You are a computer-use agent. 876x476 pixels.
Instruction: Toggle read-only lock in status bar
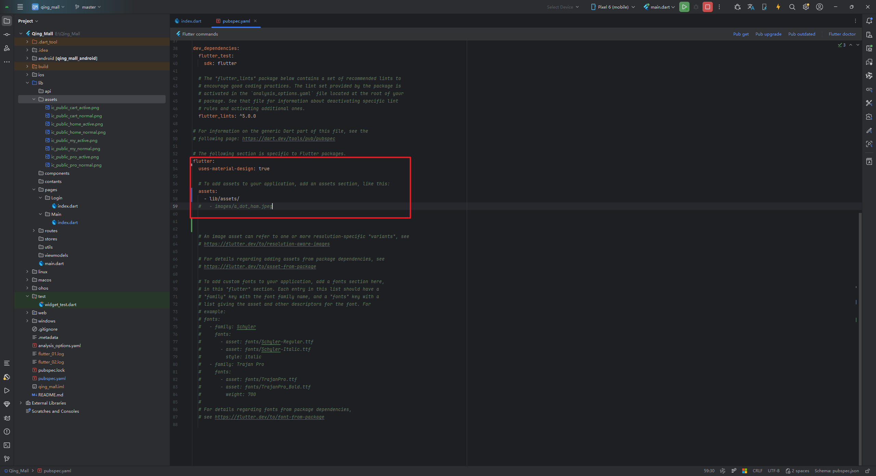(x=867, y=471)
